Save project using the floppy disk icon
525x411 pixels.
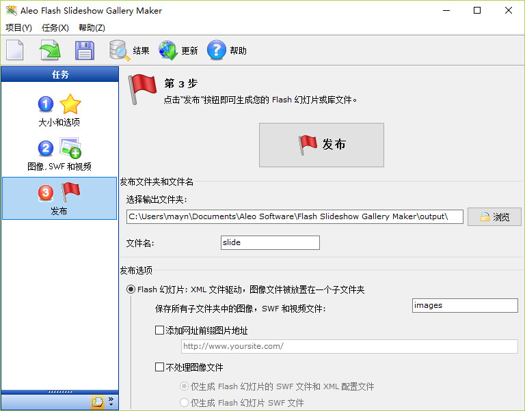(x=84, y=50)
